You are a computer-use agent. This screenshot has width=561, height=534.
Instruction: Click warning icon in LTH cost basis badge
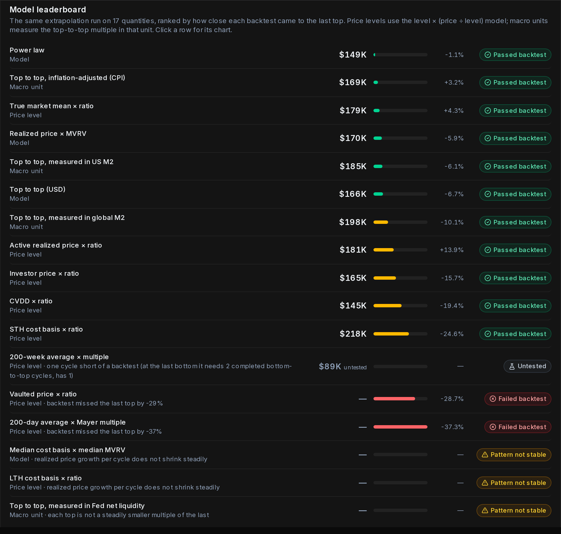pos(485,483)
